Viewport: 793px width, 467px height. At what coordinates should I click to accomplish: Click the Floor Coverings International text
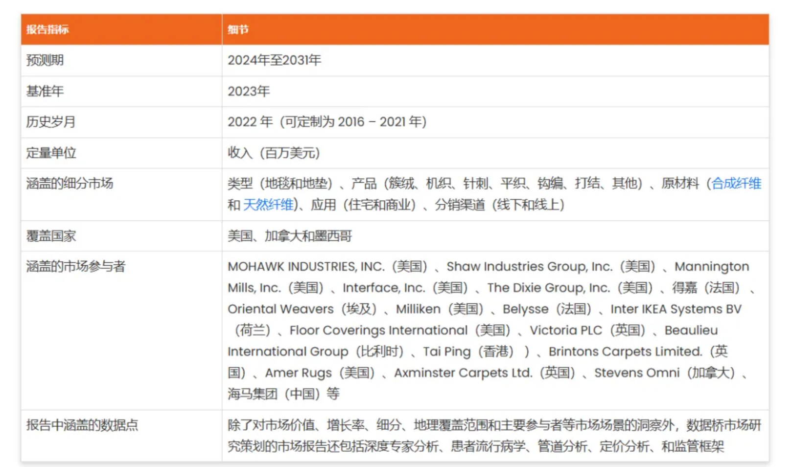[378, 330]
